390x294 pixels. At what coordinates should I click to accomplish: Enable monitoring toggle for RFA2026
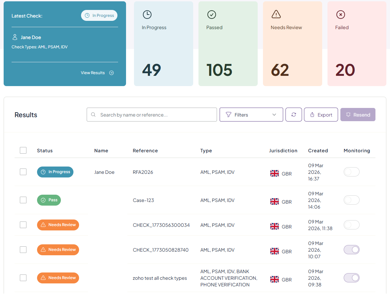[351, 172]
